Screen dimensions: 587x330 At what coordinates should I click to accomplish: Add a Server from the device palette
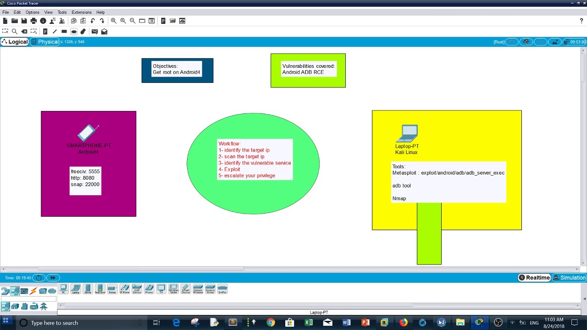pyautogui.click(x=88, y=289)
